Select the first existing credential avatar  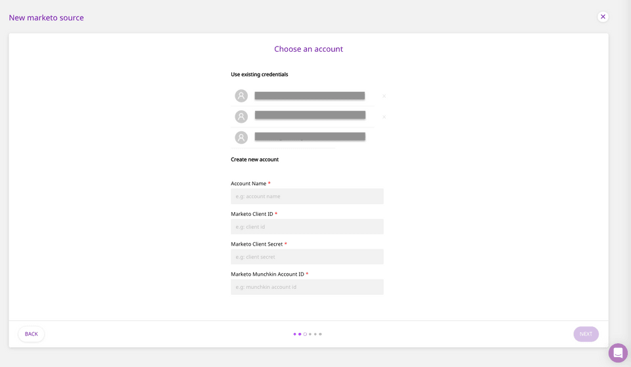tap(241, 96)
